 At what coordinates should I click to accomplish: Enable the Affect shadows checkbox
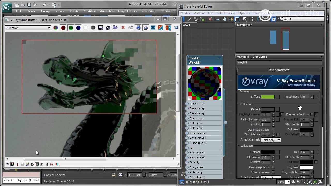273,172
